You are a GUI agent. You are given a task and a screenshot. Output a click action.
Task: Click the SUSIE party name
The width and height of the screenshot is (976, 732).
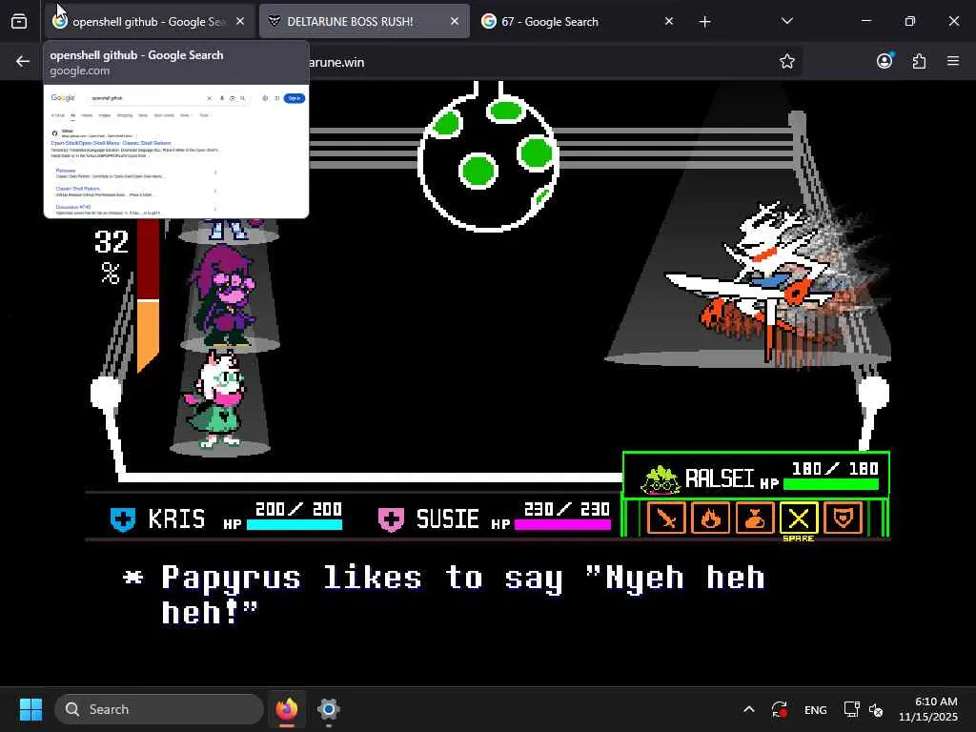point(447,519)
